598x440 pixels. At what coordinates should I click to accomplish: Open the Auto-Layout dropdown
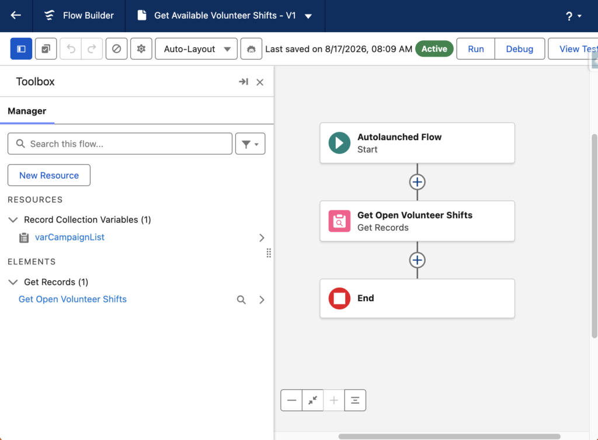(x=196, y=49)
